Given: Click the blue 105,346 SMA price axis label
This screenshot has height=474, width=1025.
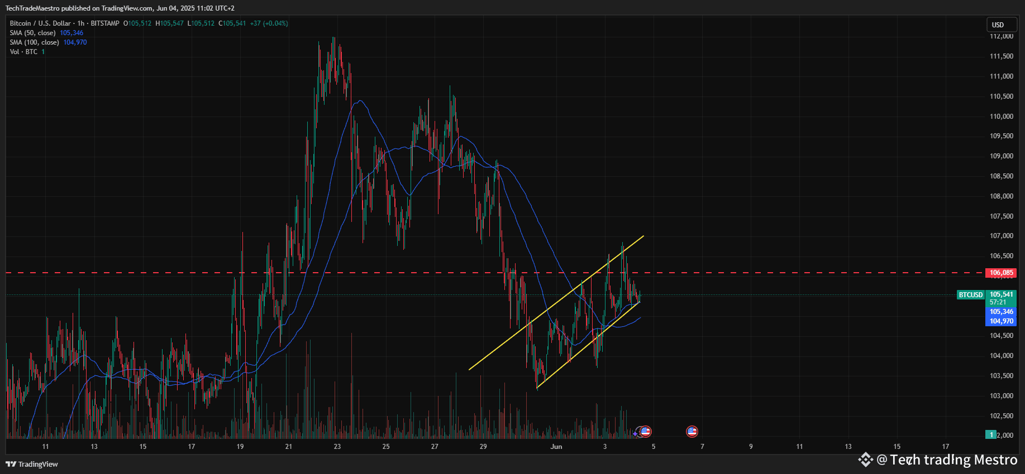Looking at the screenshot, I should coord(1001,312).
